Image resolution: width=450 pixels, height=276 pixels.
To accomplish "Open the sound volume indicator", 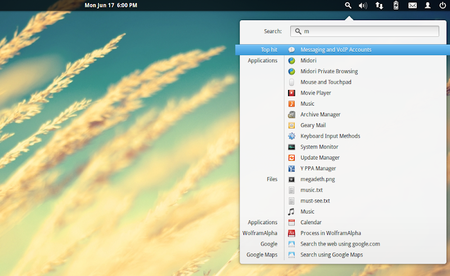I will tap(363, 6).
